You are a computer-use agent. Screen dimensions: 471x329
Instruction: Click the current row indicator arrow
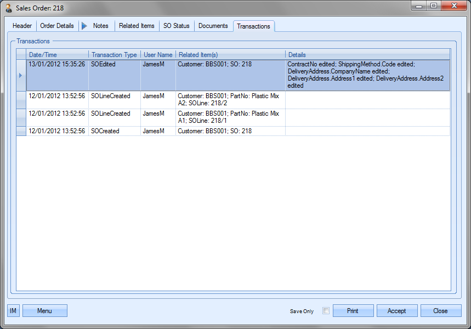tap(21, 75)
